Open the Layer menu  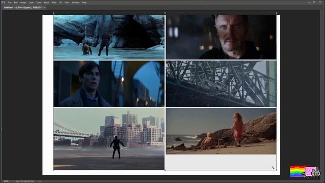point(31,3)
